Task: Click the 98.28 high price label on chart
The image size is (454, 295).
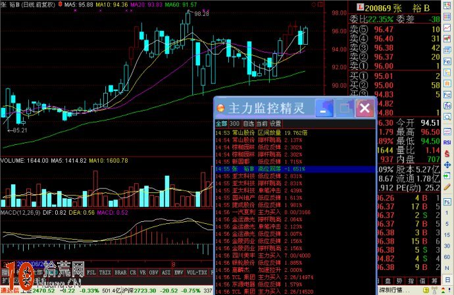Action: point(201,13)
